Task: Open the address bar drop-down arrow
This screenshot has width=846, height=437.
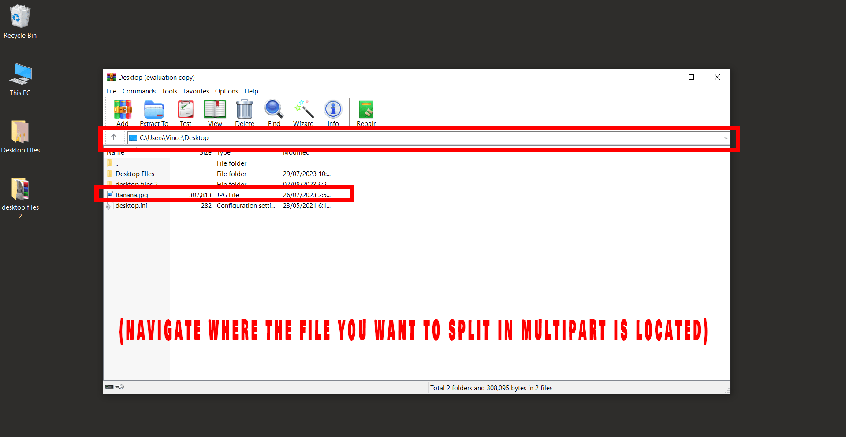Action: point(725,137)
